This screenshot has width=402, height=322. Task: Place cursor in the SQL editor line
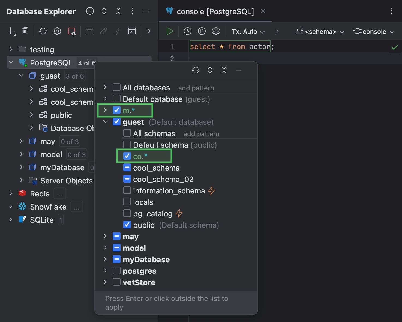(230, 46)
